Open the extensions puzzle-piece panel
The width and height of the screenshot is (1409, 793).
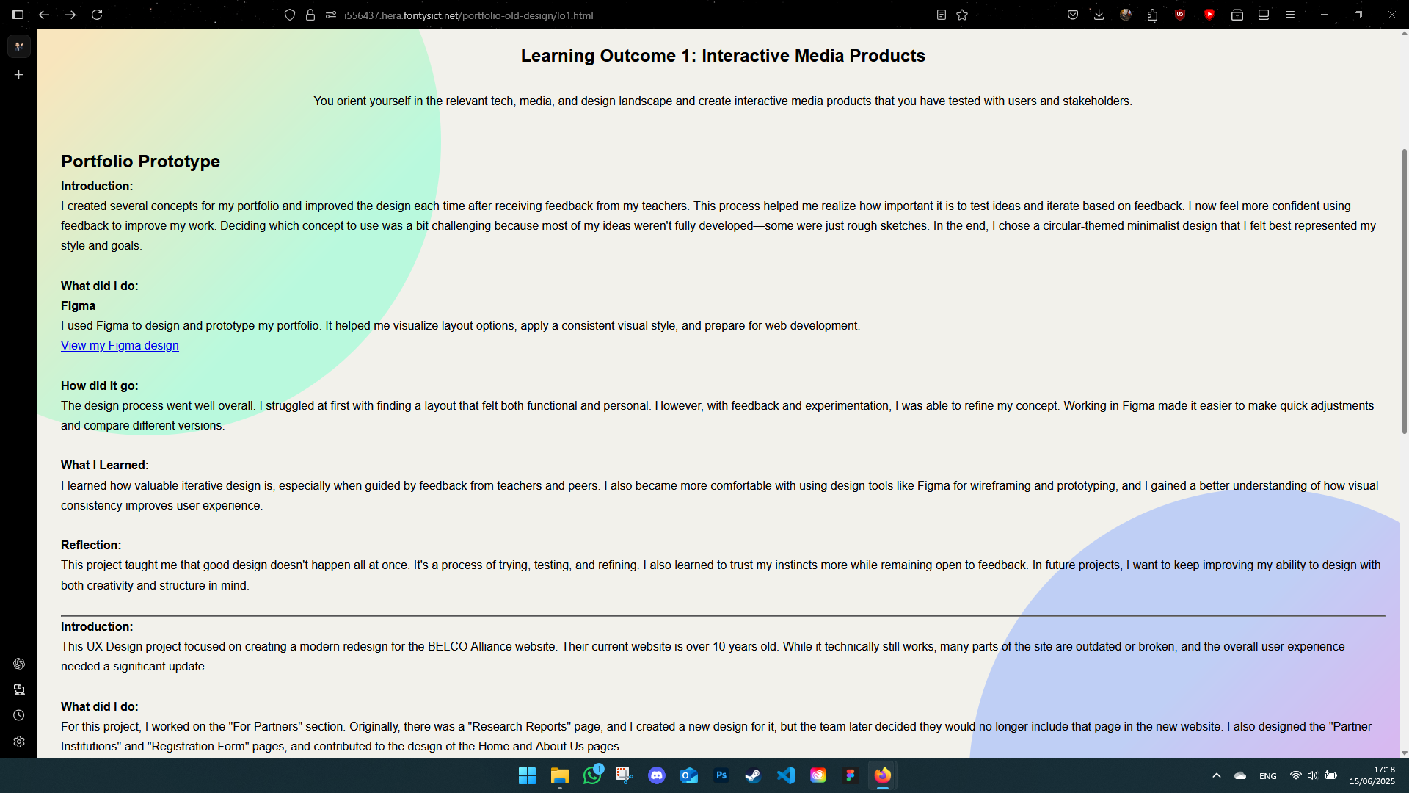pos(1152,15)
